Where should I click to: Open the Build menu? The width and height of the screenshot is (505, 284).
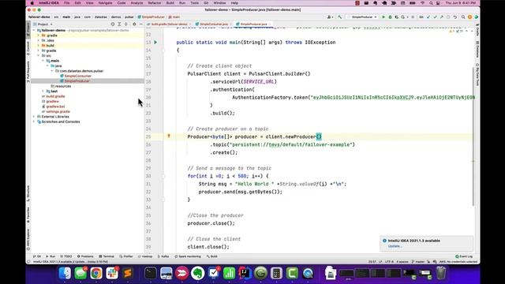point(170,3)
